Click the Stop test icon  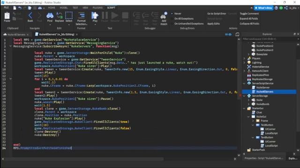coord(125,15)
